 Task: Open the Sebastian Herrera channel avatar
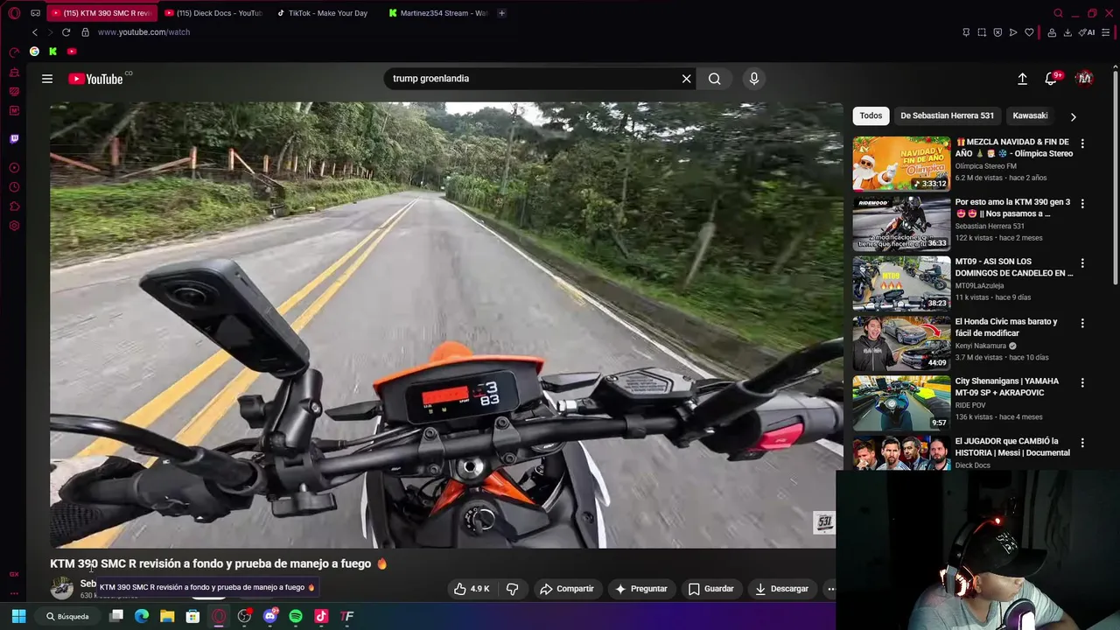click(62, 588)
